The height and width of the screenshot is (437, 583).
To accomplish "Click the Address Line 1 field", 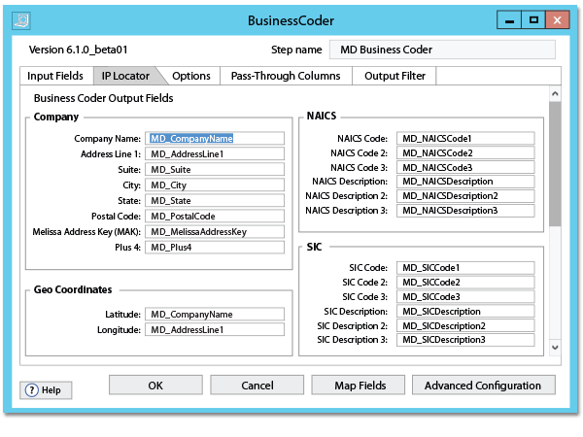I will click(215, 153).
